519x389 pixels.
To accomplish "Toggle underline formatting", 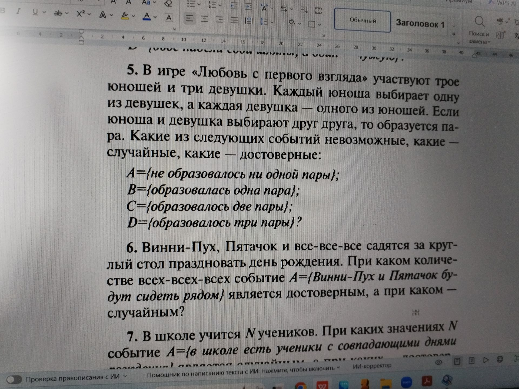I will (x=35, y=12).
